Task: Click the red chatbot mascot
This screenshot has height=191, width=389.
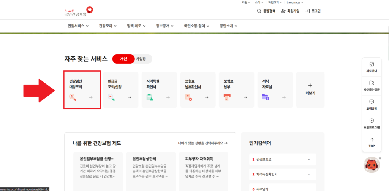Action: (x=372, y=165)
